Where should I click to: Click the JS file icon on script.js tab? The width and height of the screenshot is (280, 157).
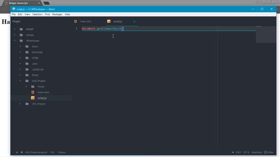point(109,21)
